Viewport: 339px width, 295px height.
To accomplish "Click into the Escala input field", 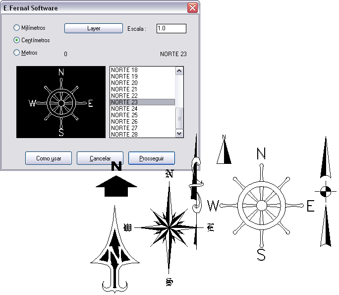I will 171,28.
